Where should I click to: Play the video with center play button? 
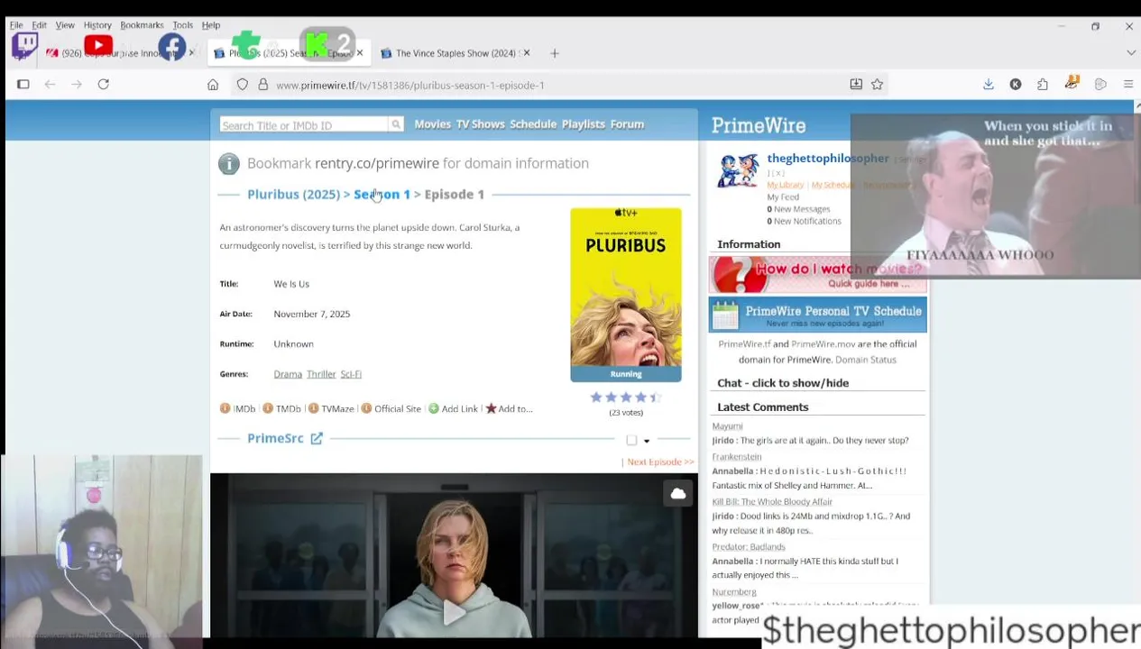click(x=454, y=613)
